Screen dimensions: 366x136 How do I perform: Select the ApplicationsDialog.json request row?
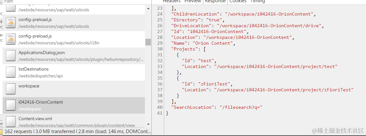point(74,56)
